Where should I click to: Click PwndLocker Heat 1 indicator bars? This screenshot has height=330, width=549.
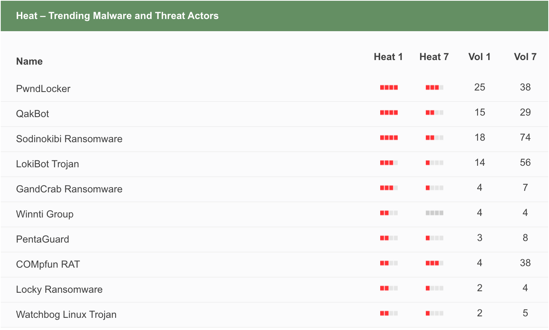[389, 87]
